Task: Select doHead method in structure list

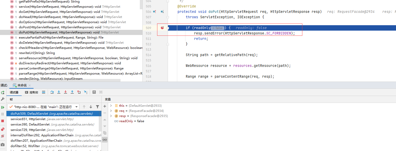Action: pos(71,17)
